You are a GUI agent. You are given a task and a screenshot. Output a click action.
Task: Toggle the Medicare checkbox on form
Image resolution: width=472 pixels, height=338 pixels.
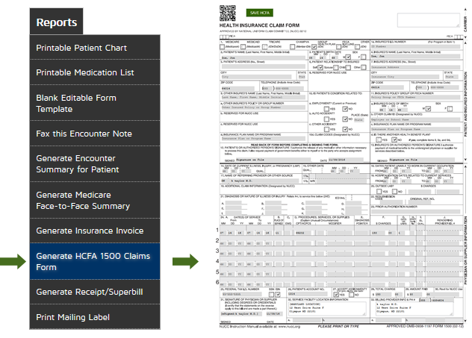[x=222, y=47]
